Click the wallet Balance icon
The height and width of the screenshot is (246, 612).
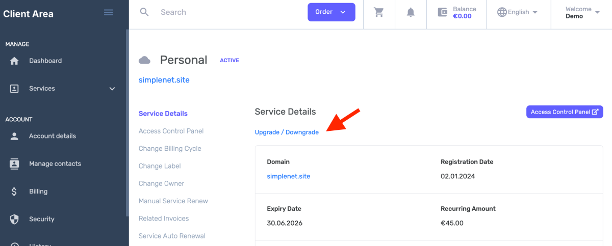pos(443,12)
